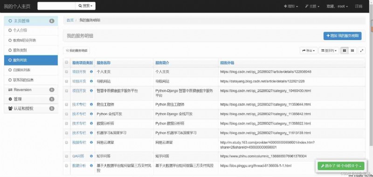The image size is (373, 177).
Task: Click info icon in 机器学习&深度学习 row
Action: pyautogui.click(x=91, y=133)
